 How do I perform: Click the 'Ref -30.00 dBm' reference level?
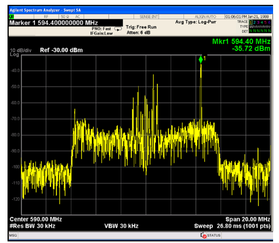click(x=61, y=50)
